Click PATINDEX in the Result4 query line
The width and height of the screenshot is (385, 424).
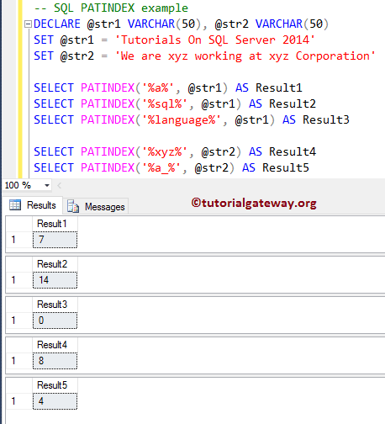pos(108,152)
